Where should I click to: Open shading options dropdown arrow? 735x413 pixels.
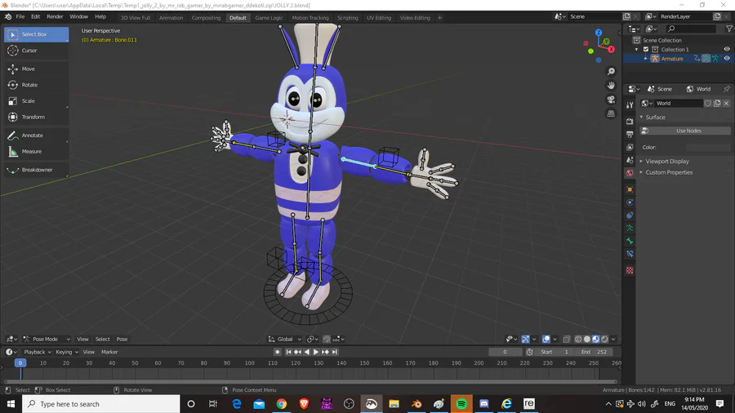click(613, 339)
